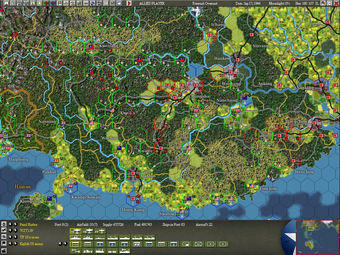Select the Japanese base at Canton
Viewport: 340px width, 255px height.
pyautogui.click(x=133, y=173)
